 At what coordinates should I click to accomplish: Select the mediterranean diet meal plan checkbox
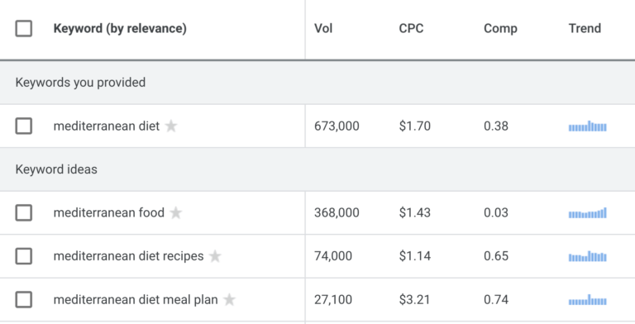click(x=24, y=300)
